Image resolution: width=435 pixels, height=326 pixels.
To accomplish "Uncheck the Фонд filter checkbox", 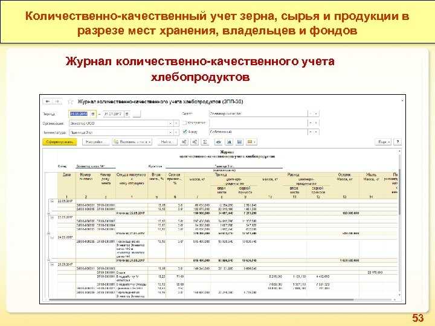I will [184, 132].
